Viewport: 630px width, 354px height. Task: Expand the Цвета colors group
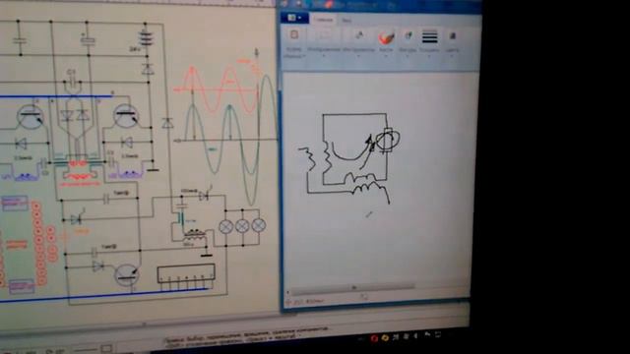click(x=452, y=43)
